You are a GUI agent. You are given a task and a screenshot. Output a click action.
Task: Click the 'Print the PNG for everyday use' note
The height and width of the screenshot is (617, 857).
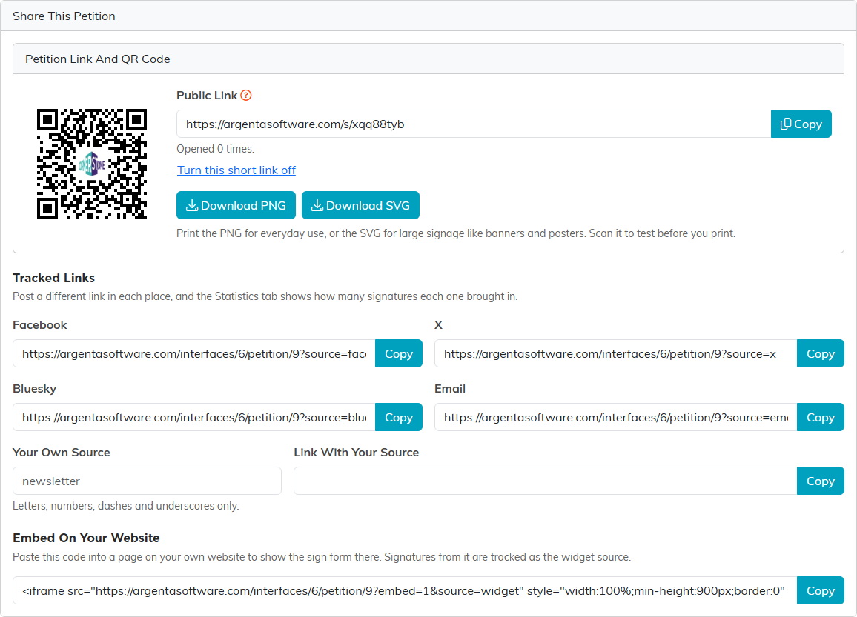pos(456,233)
